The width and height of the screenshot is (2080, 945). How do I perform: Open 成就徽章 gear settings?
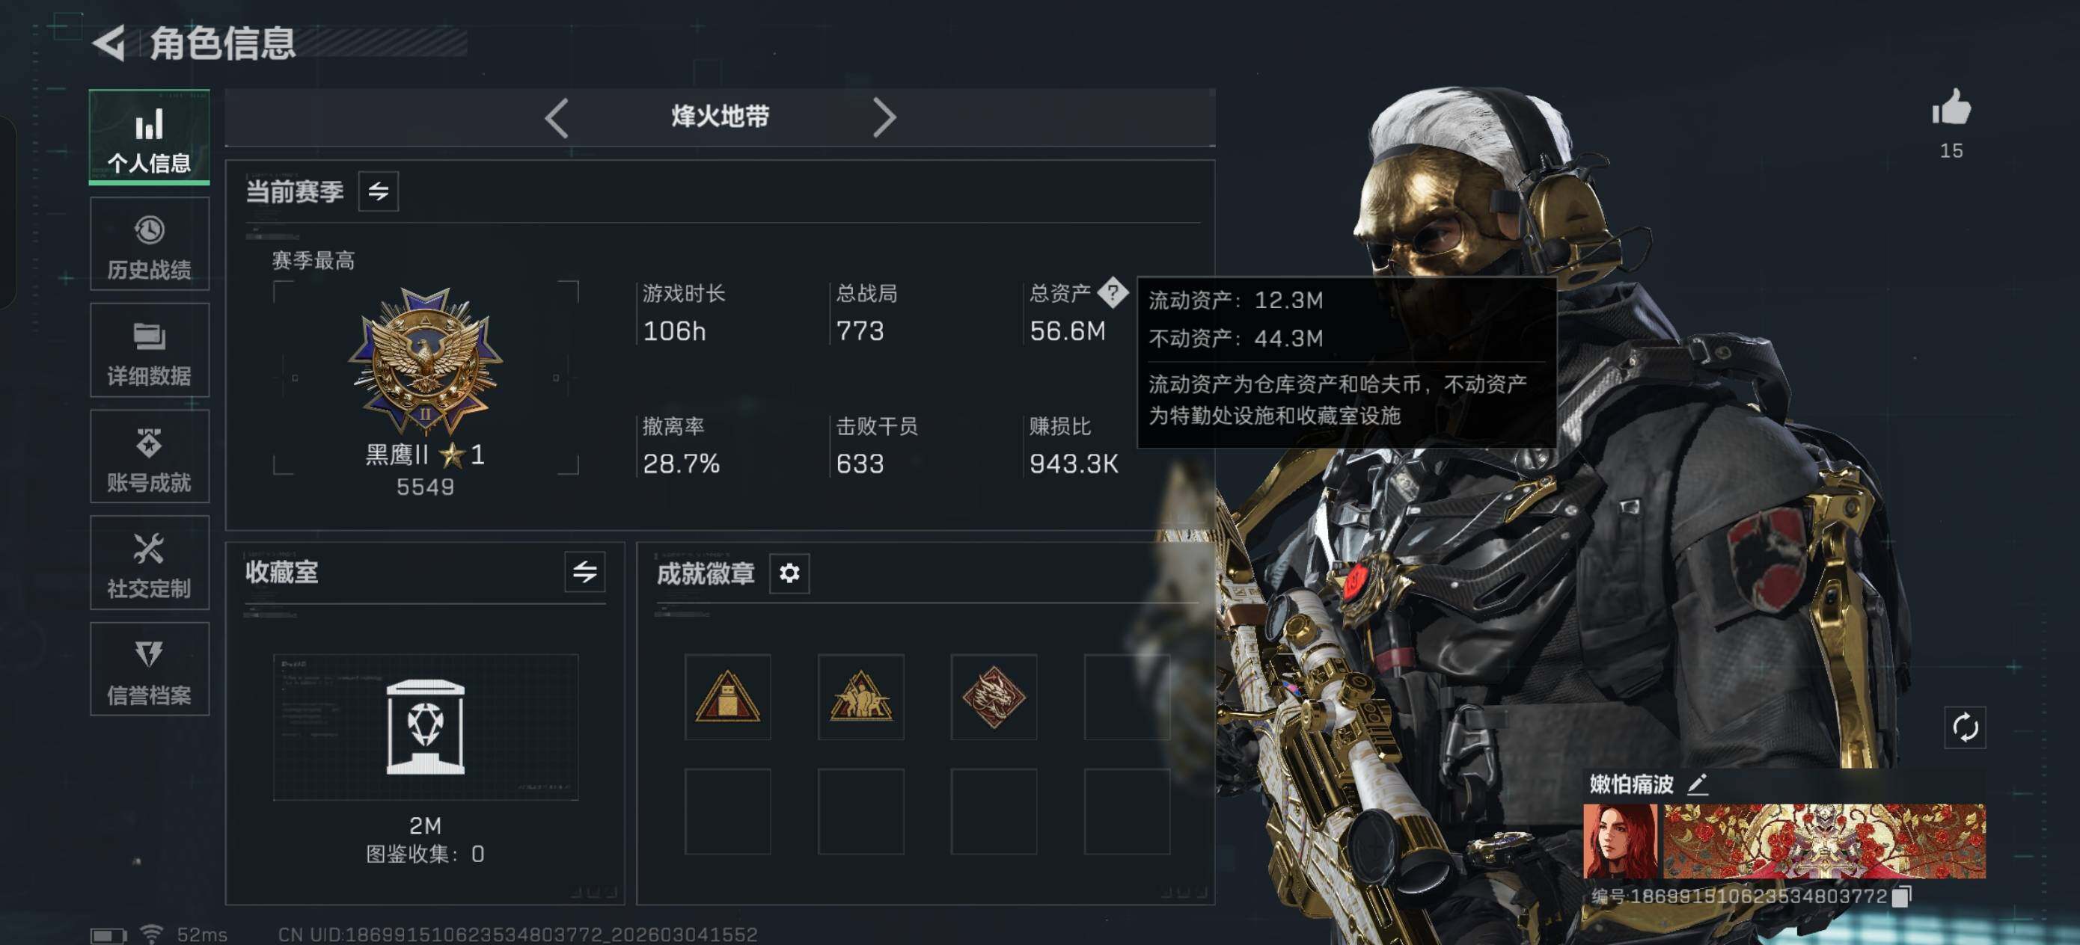(x=789, y=573)
